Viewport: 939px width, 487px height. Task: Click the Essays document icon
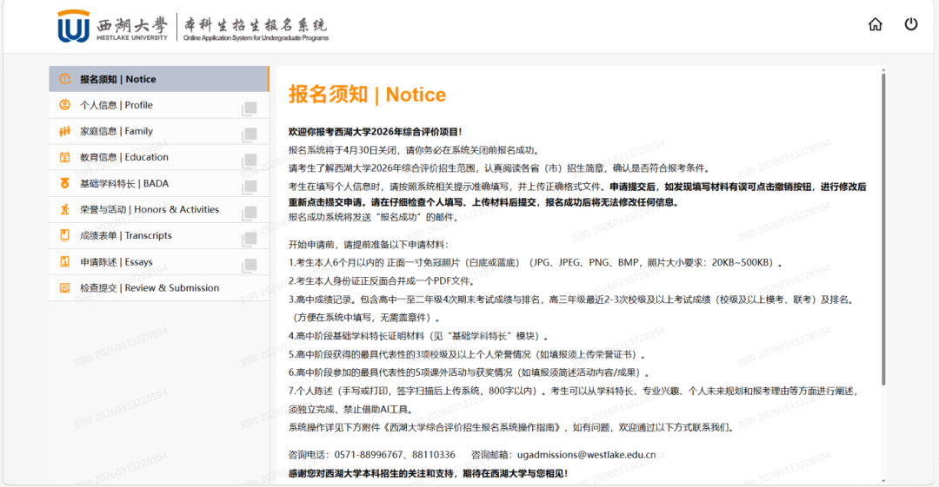[x=64, y=261]
